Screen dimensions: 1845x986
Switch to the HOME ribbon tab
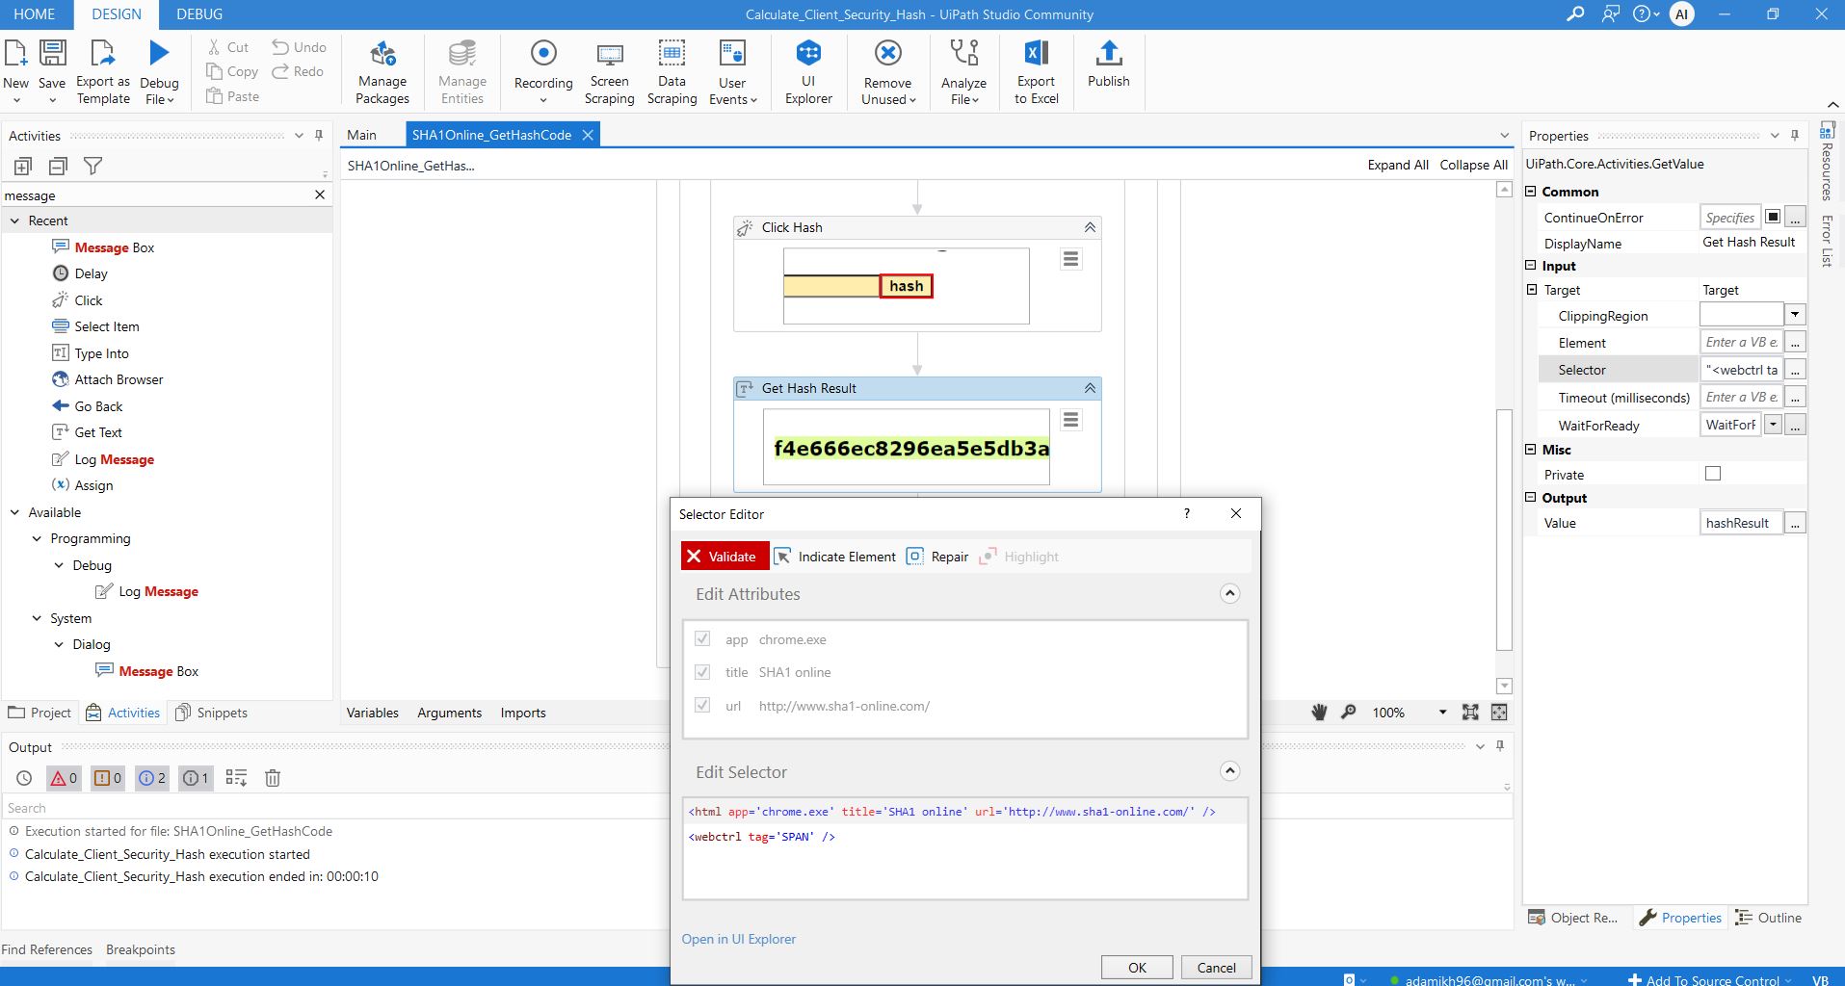35,14
